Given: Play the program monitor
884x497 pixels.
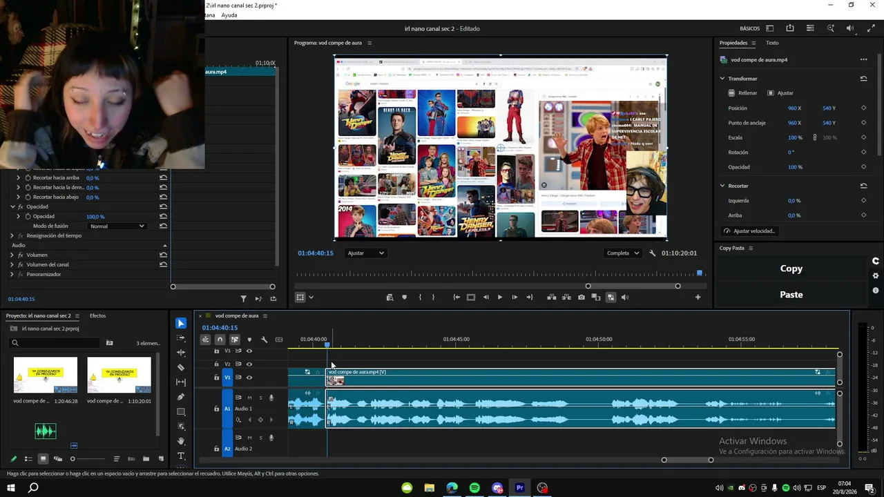Looking at the screenshot, I should point(500,298).
